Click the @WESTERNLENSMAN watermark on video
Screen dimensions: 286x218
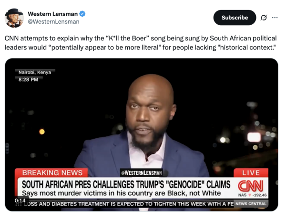click(x=141, y=173)
